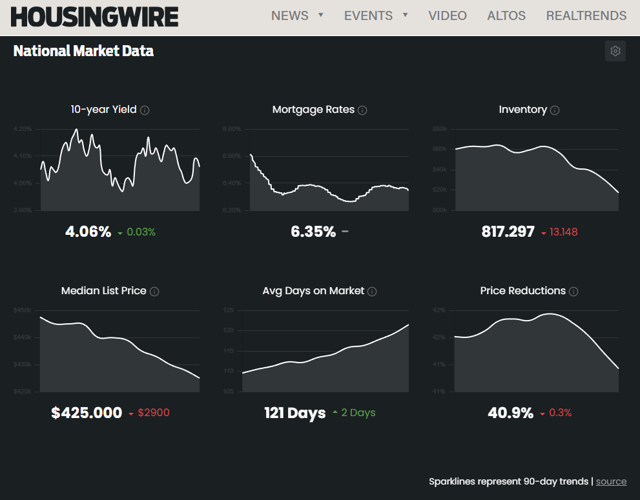
Task: Click the info icon beside Avg Days on Market
Action: pos(372,292)
